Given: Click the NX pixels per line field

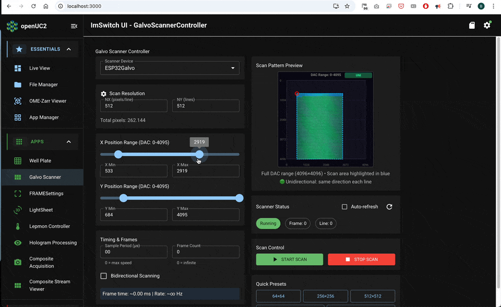Looking at the screenshot, I should coord(134,106).
